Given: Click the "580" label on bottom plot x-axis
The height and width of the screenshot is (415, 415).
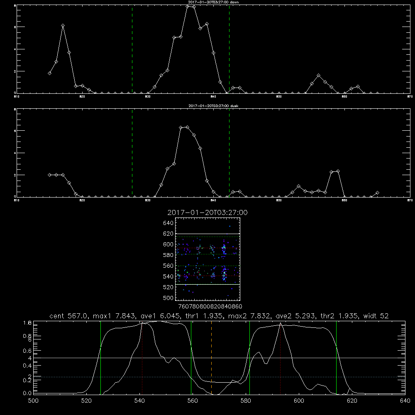Looking at the screenshot, I should [246, 401].
